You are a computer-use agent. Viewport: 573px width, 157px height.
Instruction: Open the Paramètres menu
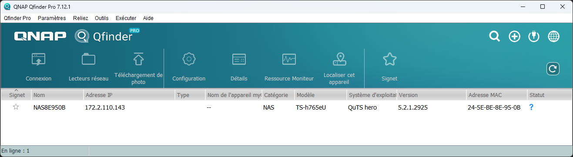coord(52,18)
